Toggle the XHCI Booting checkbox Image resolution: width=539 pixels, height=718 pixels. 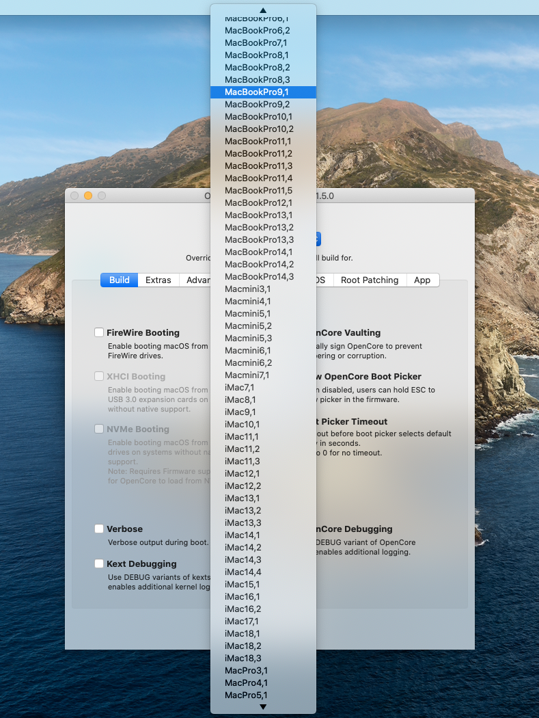(x=99, y=376)
